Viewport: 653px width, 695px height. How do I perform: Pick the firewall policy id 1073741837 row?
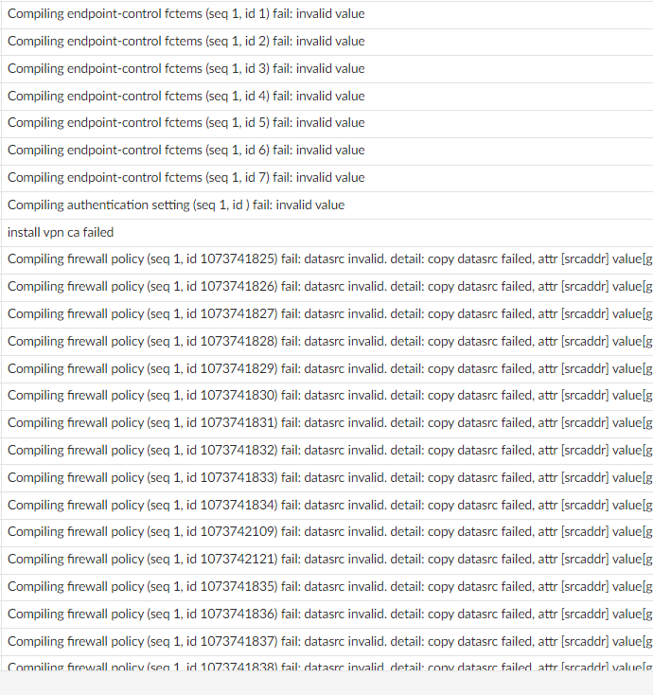pyautogui.click(x=326, y=641)
